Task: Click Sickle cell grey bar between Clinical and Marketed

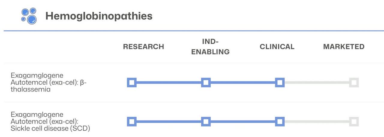Action: (x=317, y=121)
